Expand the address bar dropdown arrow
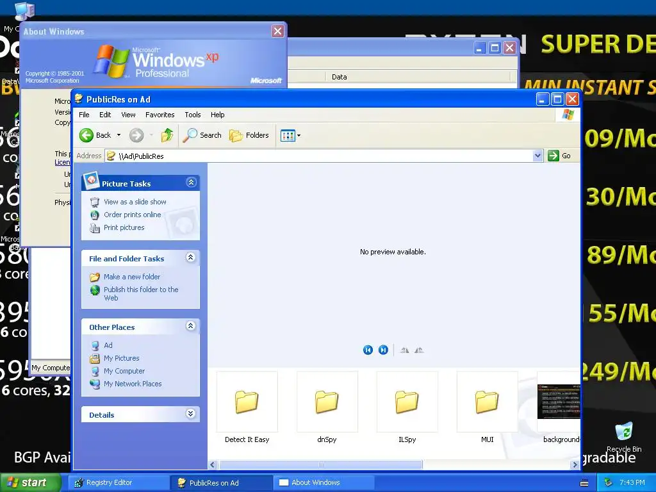The width and height of the screenshot is (656, 492). coord(538,156)
